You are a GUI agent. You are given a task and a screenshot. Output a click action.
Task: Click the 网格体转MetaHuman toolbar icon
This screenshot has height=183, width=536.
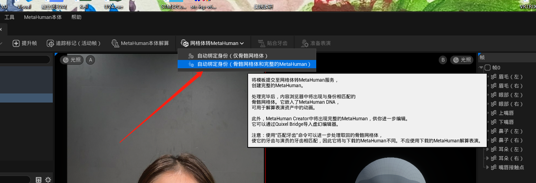click(x=185, y=43)
